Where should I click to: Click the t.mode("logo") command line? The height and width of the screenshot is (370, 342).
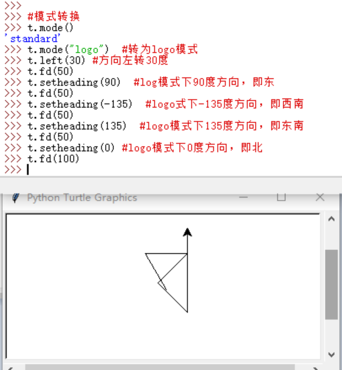click(68, 49)
